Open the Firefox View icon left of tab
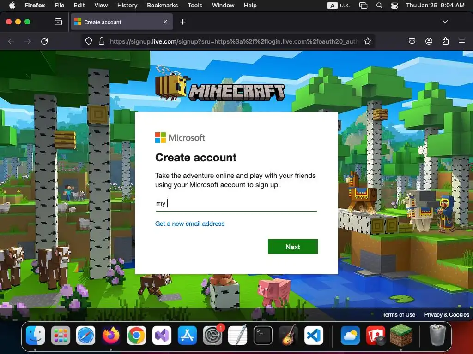 [58, 22]
